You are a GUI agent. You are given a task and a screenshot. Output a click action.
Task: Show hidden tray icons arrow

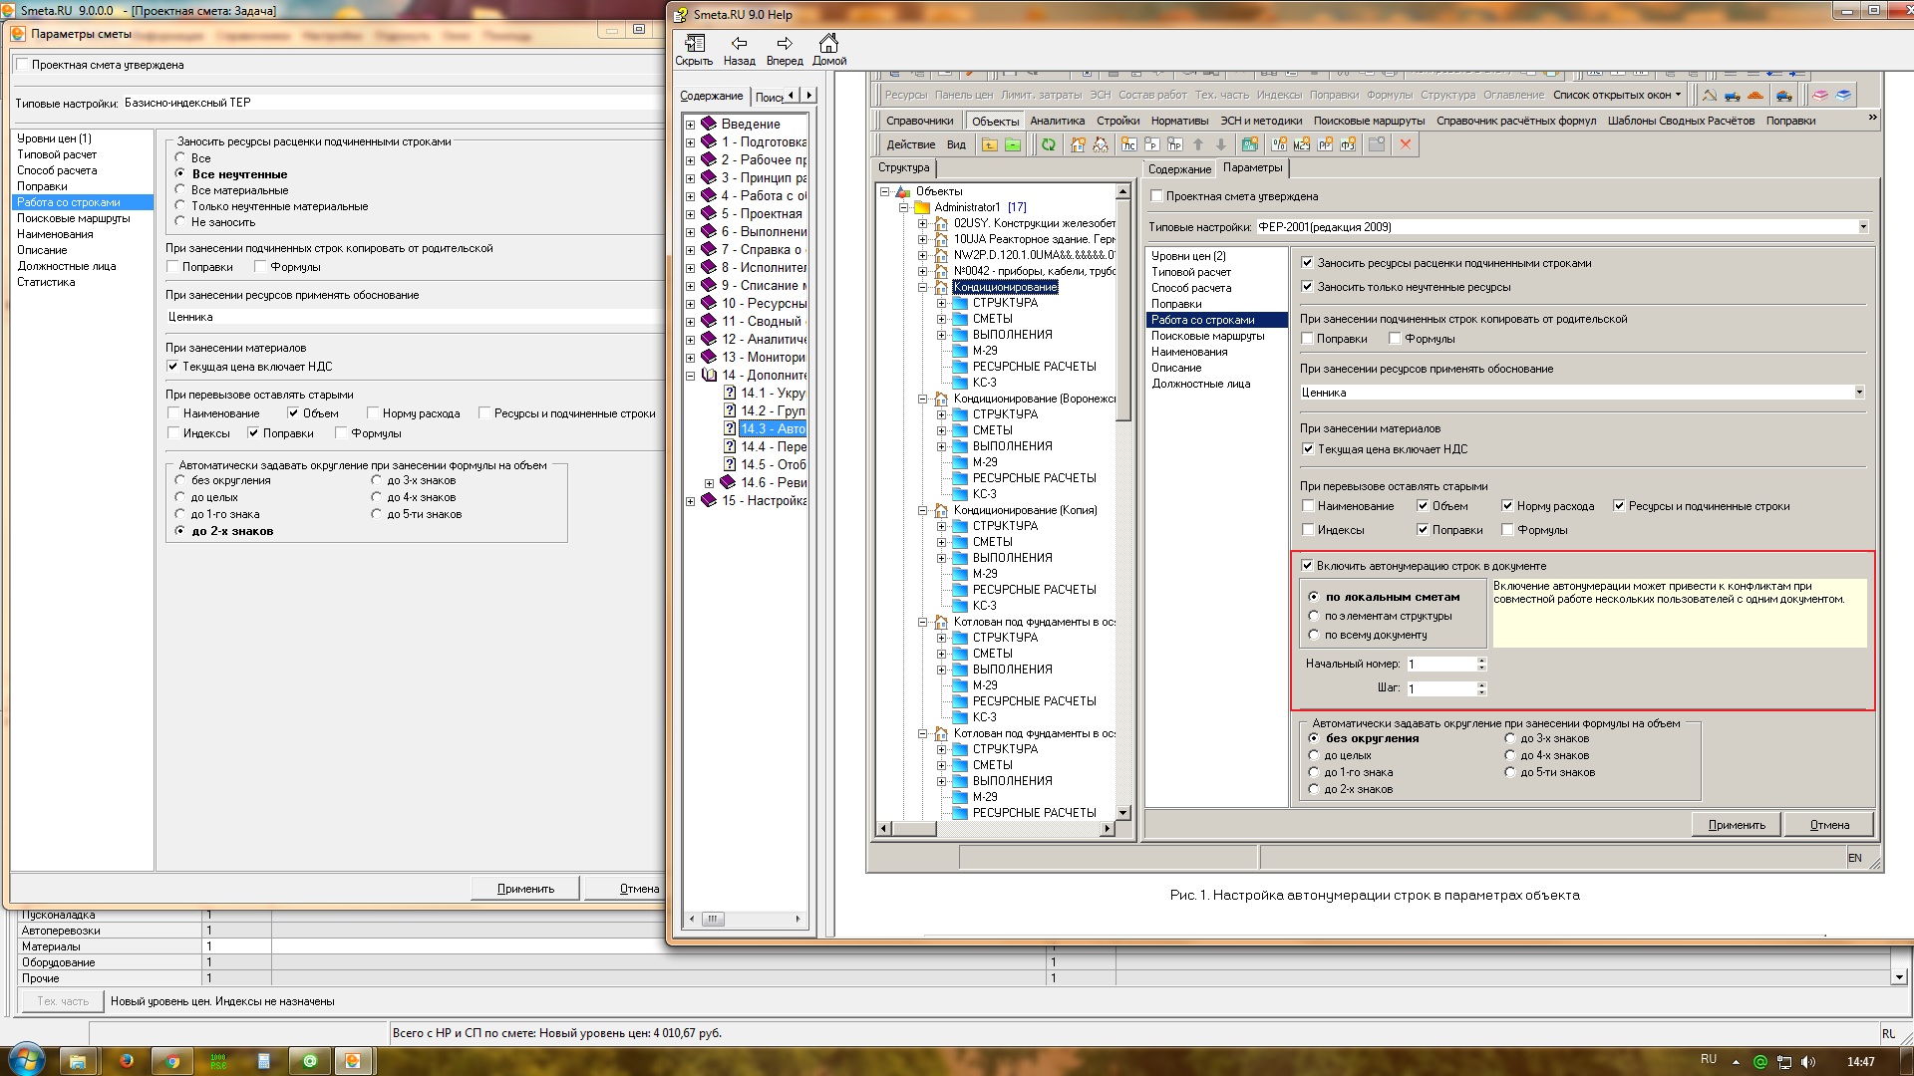coord(1737,1062)
